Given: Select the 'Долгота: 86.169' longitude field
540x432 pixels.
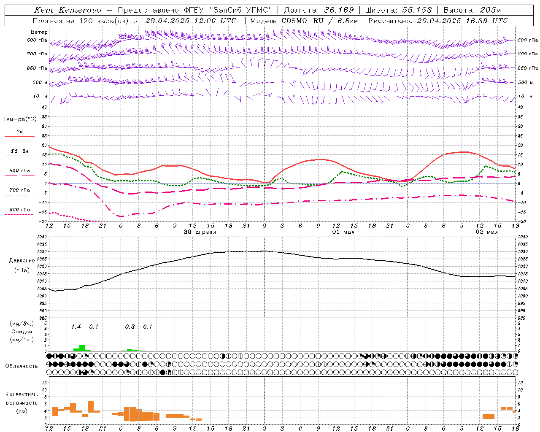Looking at the screenshot, I should click(x=319, y=10).
